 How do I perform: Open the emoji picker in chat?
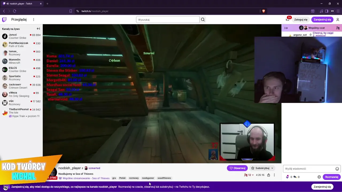(x=337, y=169)
